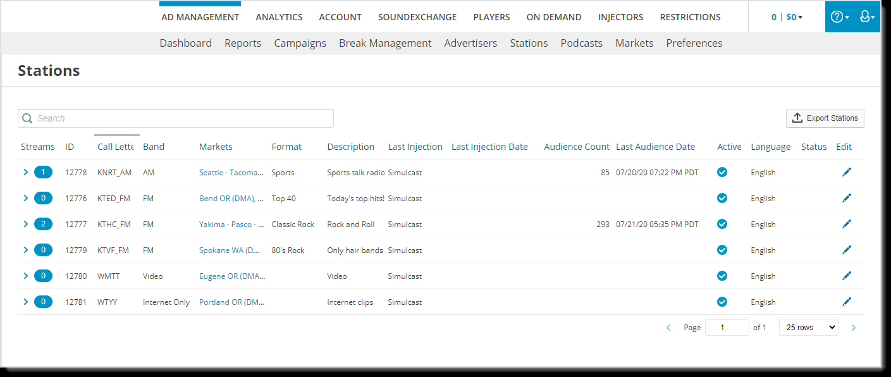
Task: Open the 0 | $0 balance dropdown
Action: pos(787,17)
